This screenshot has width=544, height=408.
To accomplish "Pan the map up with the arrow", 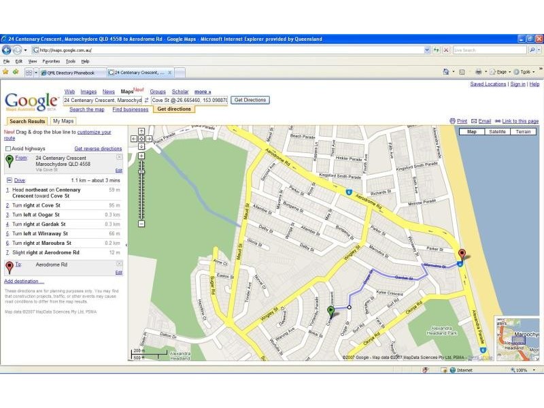I will (141, 131).
